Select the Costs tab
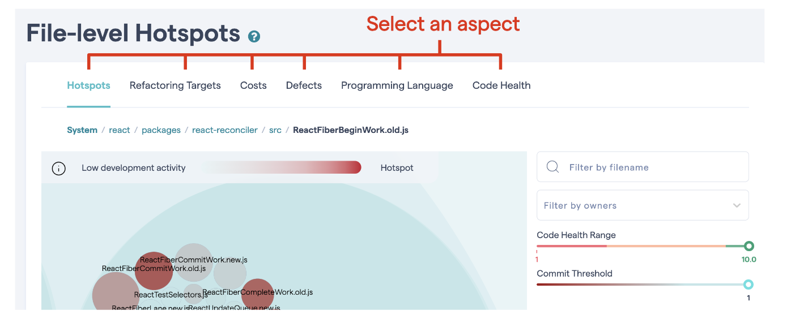Image resolution: width=808 pixels, height=319 pixels. [x=253, y=85]
